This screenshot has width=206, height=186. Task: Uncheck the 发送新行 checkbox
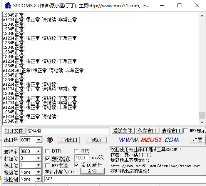(x=77, y=165)
